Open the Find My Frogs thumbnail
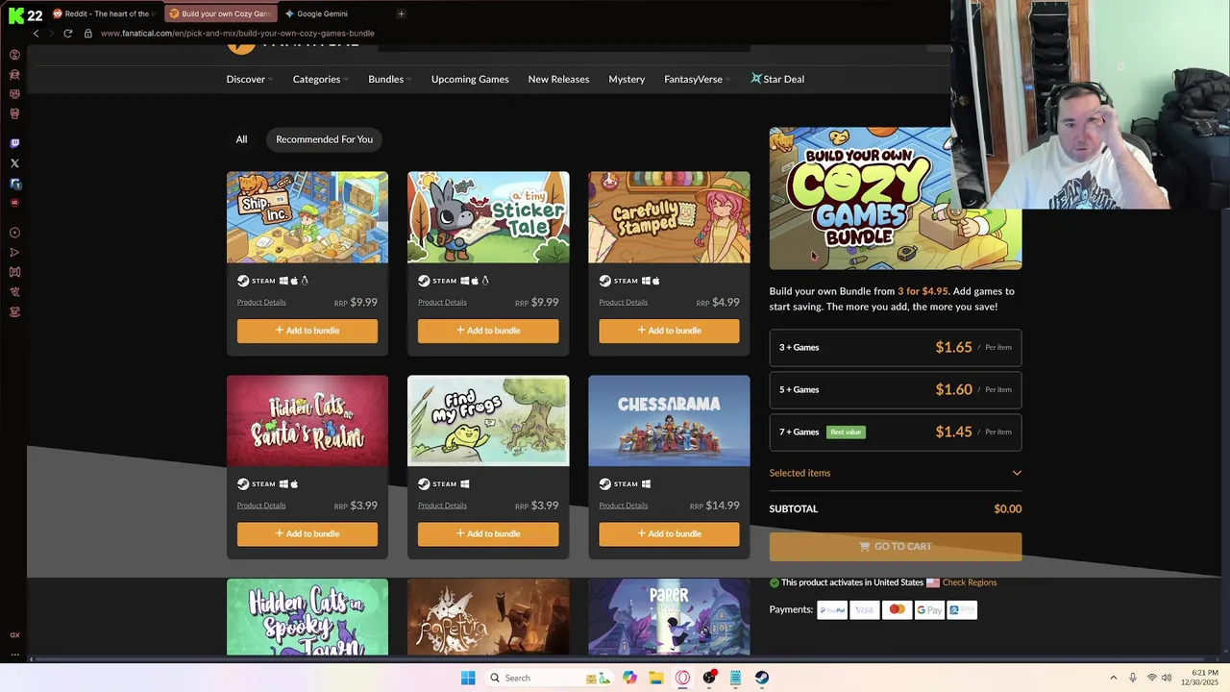Viewport: 1230px width, 692px height. pos(488,421)
